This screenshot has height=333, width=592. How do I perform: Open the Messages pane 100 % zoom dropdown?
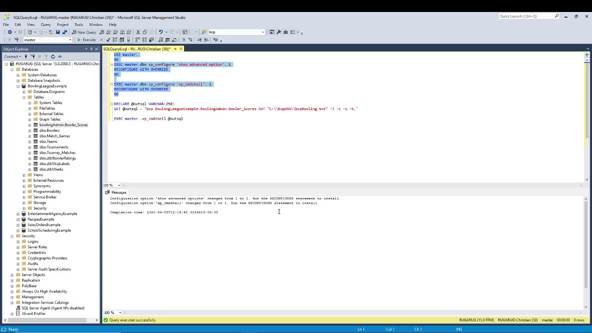point(120,313)
